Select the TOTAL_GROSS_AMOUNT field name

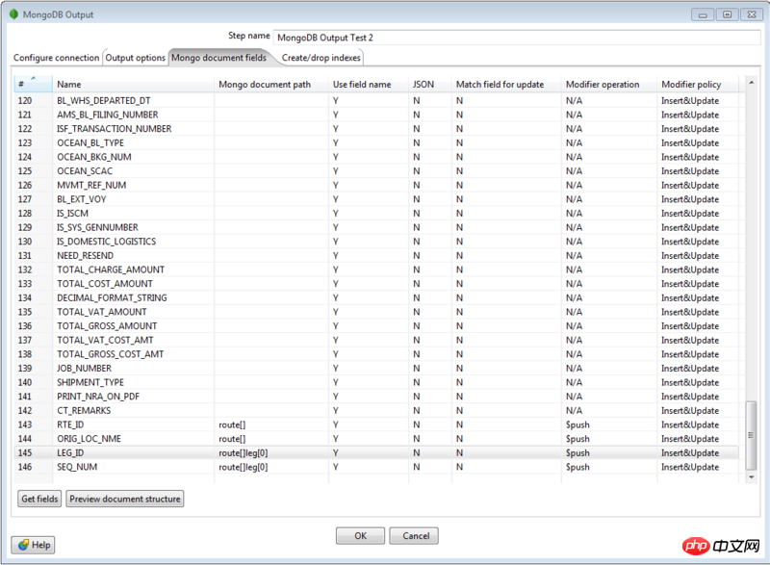(x=107, y=326)
